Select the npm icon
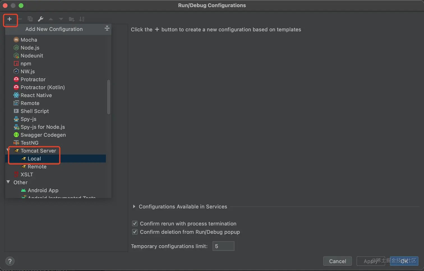This screenshot has height=271, width=424. click(16, 64)
